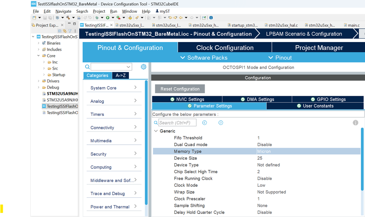The image size is (365, 217).
Task: Click the category list vertical scrollbar
Action: [146, 142]
